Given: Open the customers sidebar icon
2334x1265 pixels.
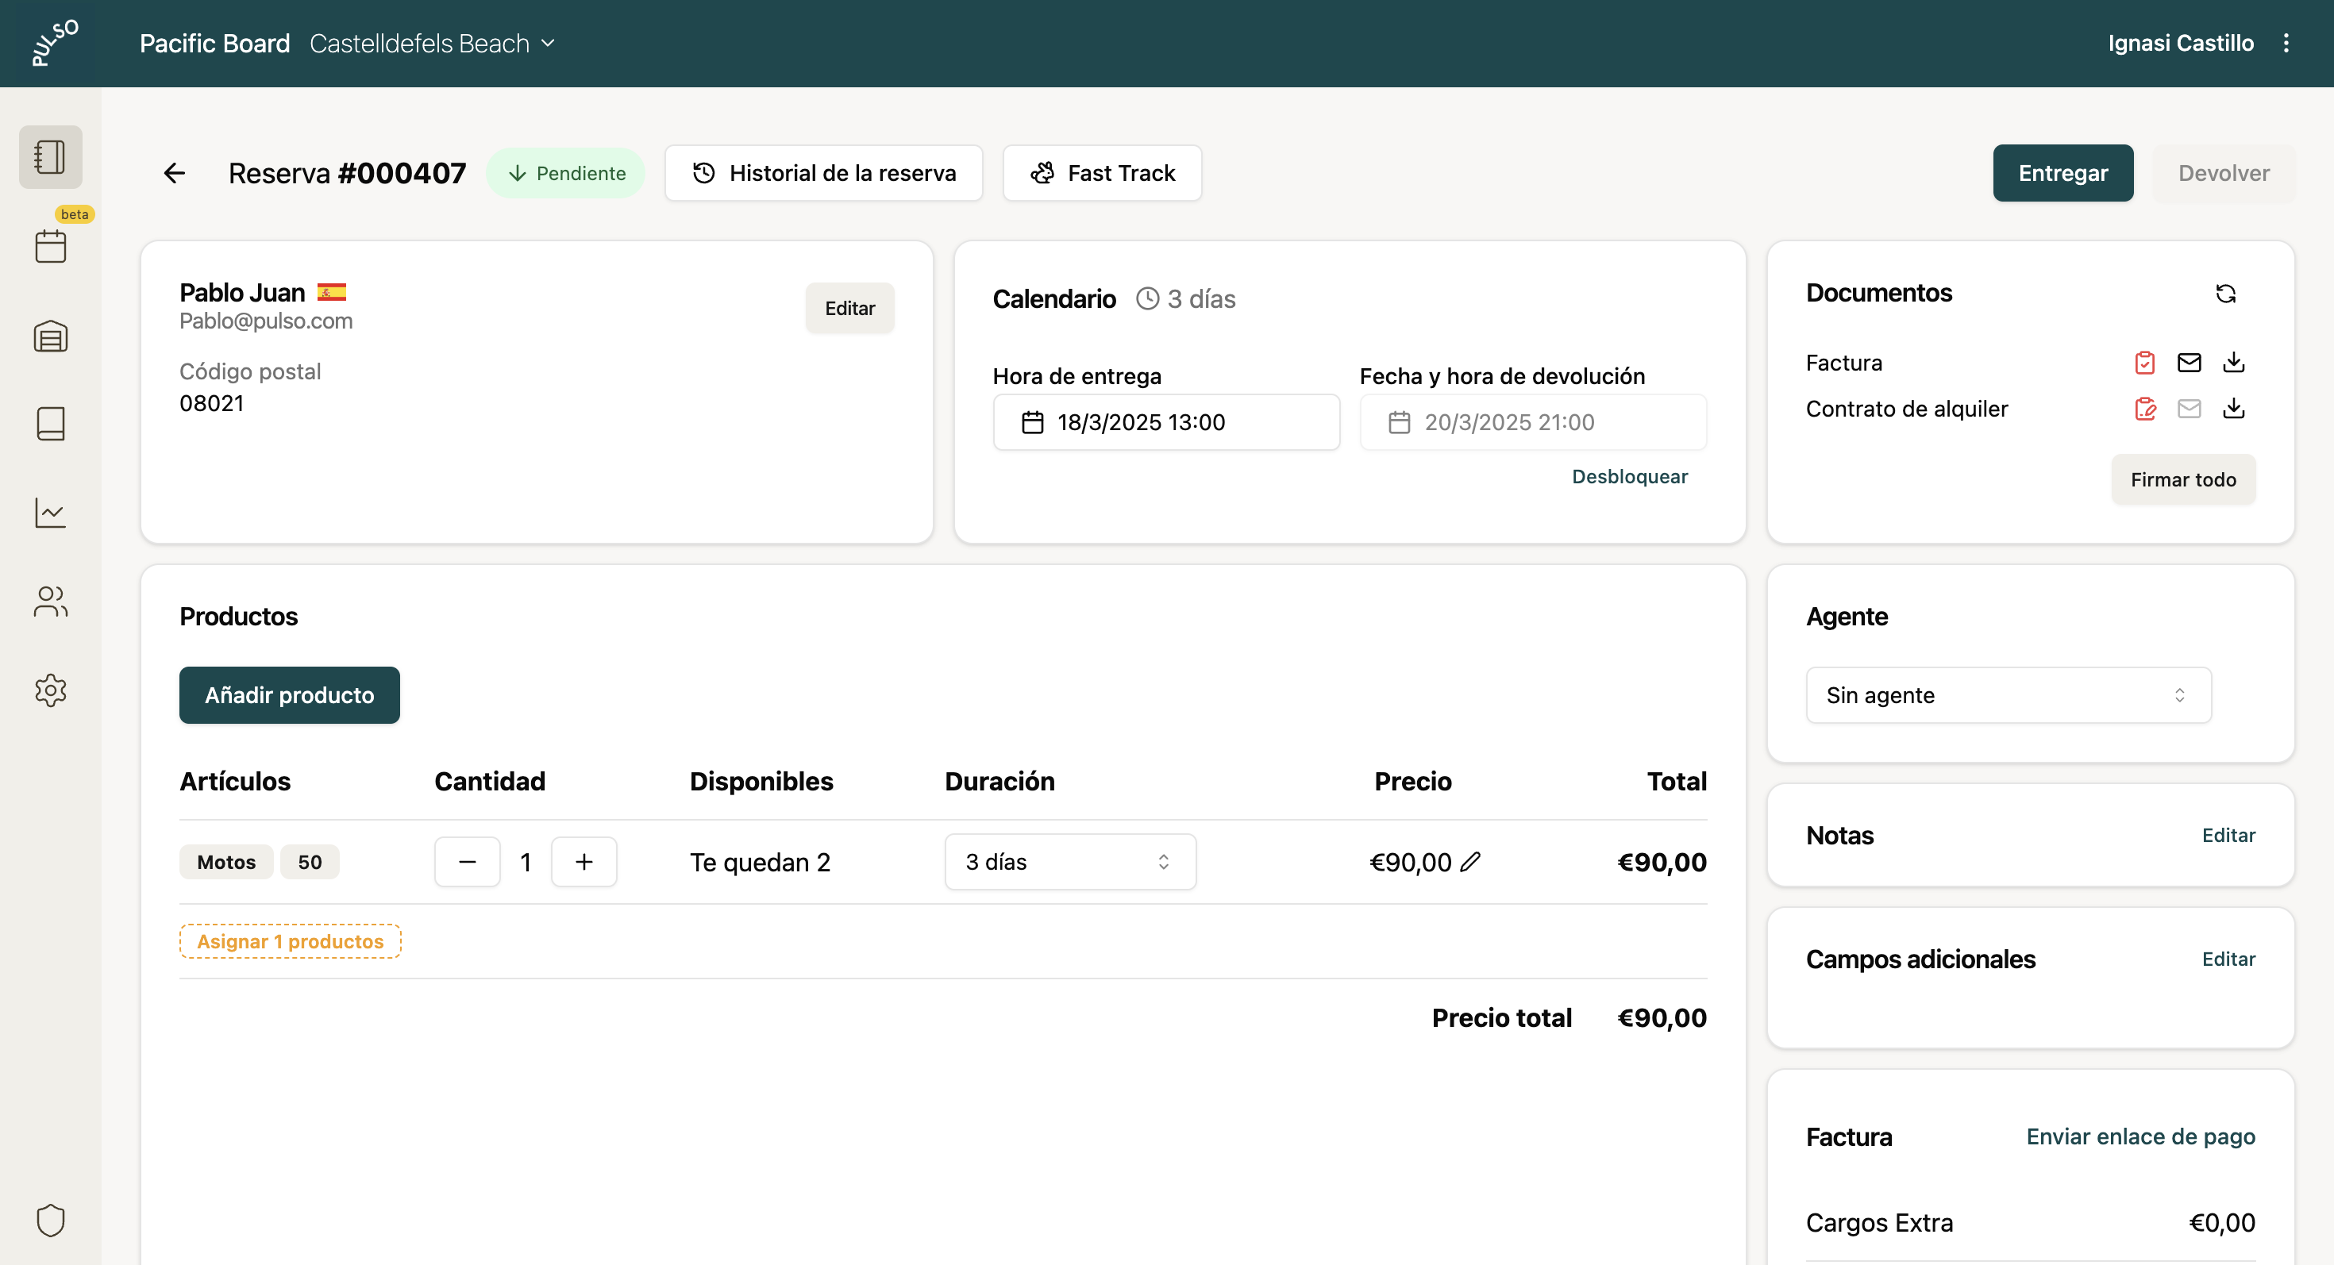Looking at the screenshot, I should (51, 602).
